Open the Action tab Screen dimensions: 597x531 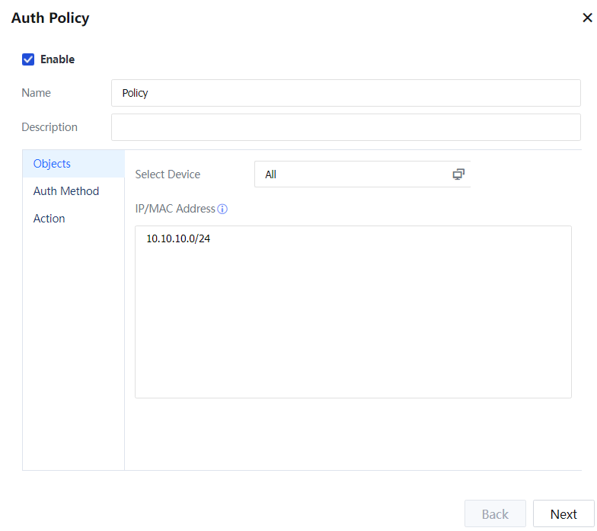49,219
